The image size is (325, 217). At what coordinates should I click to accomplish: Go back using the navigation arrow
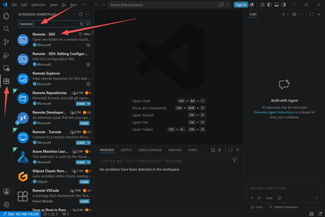coord(96,5)
